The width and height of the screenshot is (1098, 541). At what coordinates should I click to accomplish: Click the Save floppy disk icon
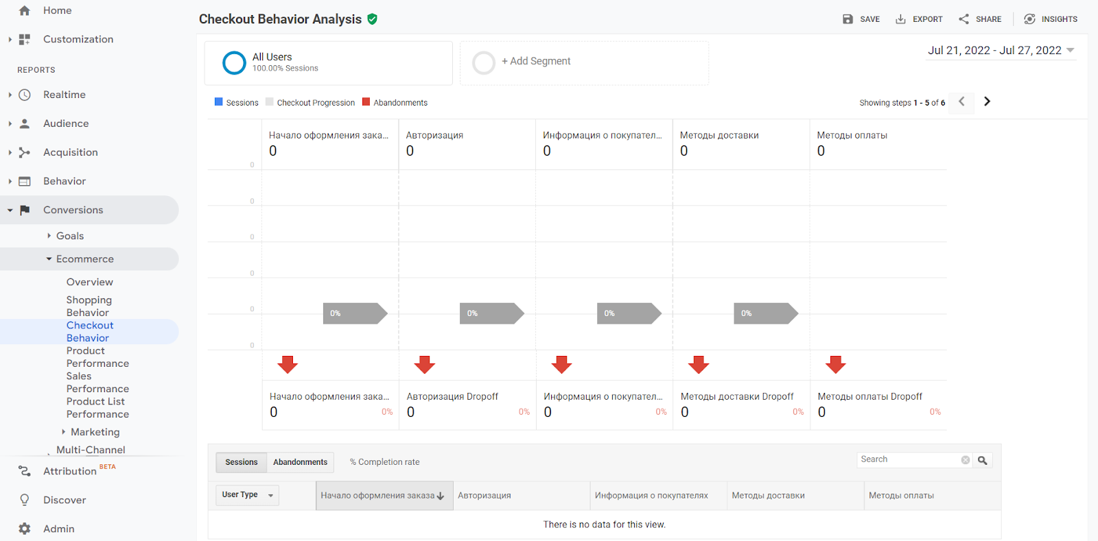click(x=848, y=19)
